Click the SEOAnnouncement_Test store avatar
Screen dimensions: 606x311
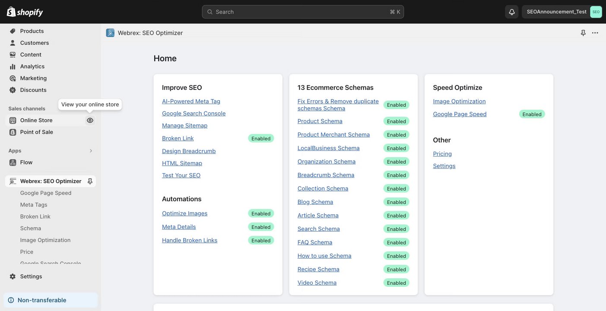coord(596,12)
